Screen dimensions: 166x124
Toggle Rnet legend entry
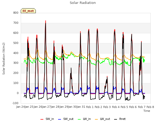(x=120, y=119)
